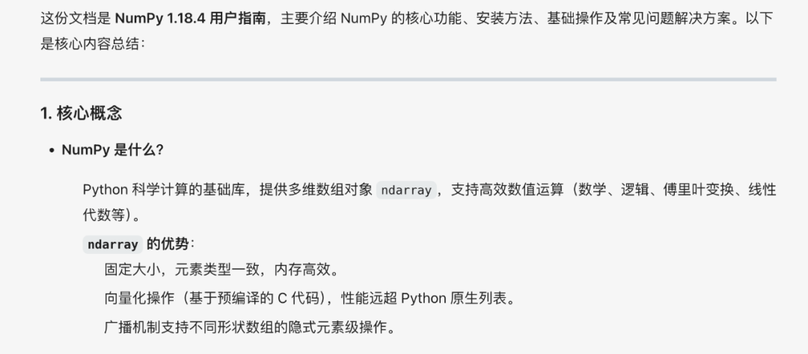Click the bullet dot before "NumPy 是什么?"
808x354 pixels.
[x=52, y=151]
